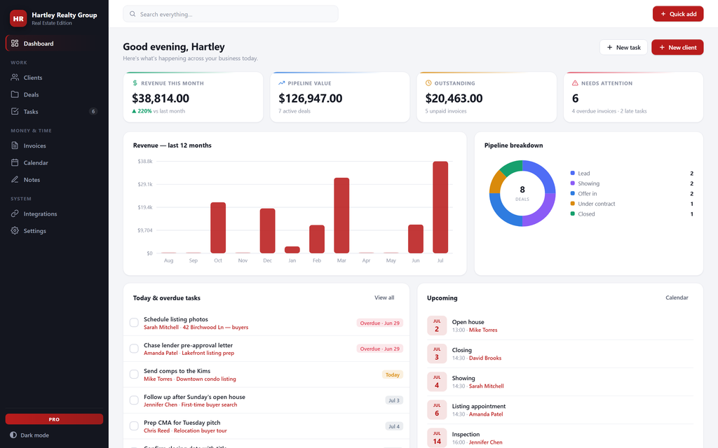Screen dimensions: 718x448
Task: Click Jennifer Chen under Inspection
Action: [x=485, y=442]
